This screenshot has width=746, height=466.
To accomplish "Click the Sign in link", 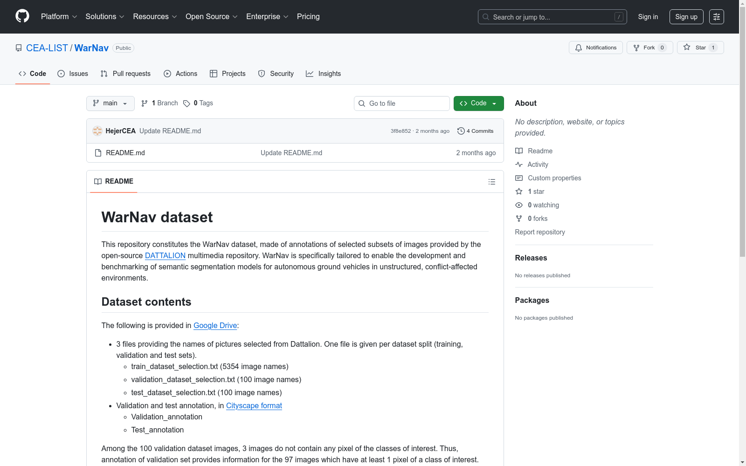I will point(648,17).
